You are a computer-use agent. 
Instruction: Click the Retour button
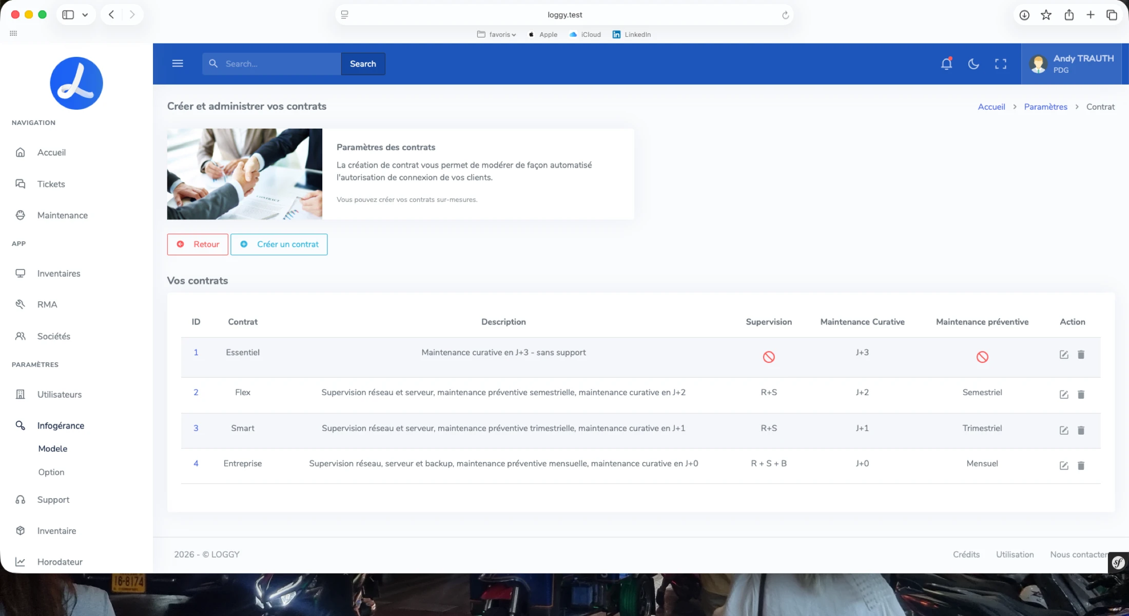click(x=198, y=244)
